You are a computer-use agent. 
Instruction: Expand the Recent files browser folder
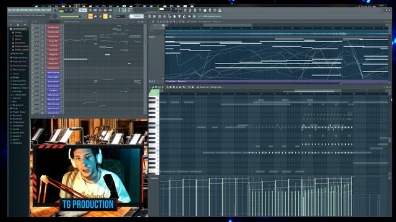[x=17, y=54]
